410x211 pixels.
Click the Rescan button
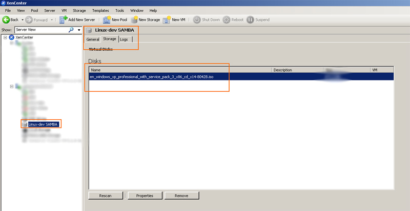106,196
